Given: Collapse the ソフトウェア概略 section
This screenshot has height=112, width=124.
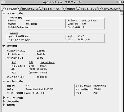Looking at the screenshot, I should pyautogui.click(x=4, y=13).
